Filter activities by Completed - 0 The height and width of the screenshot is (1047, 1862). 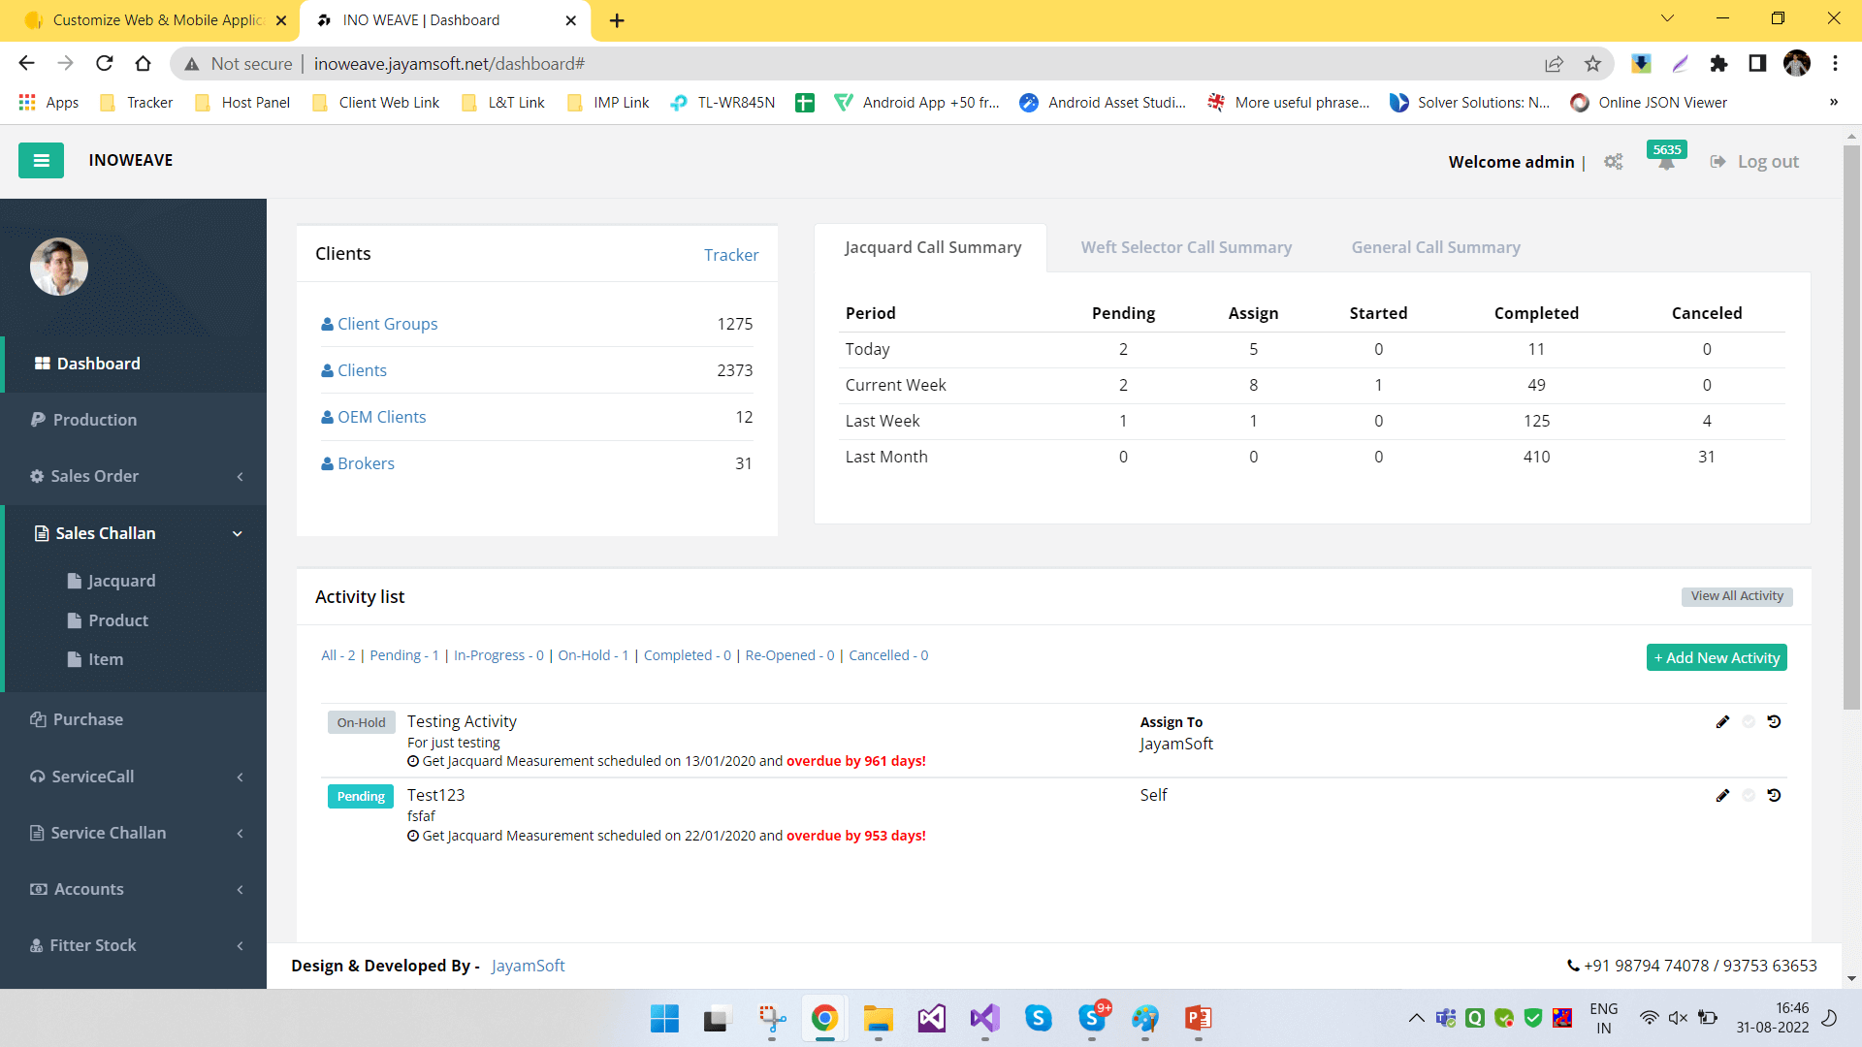tap(688, 655)
